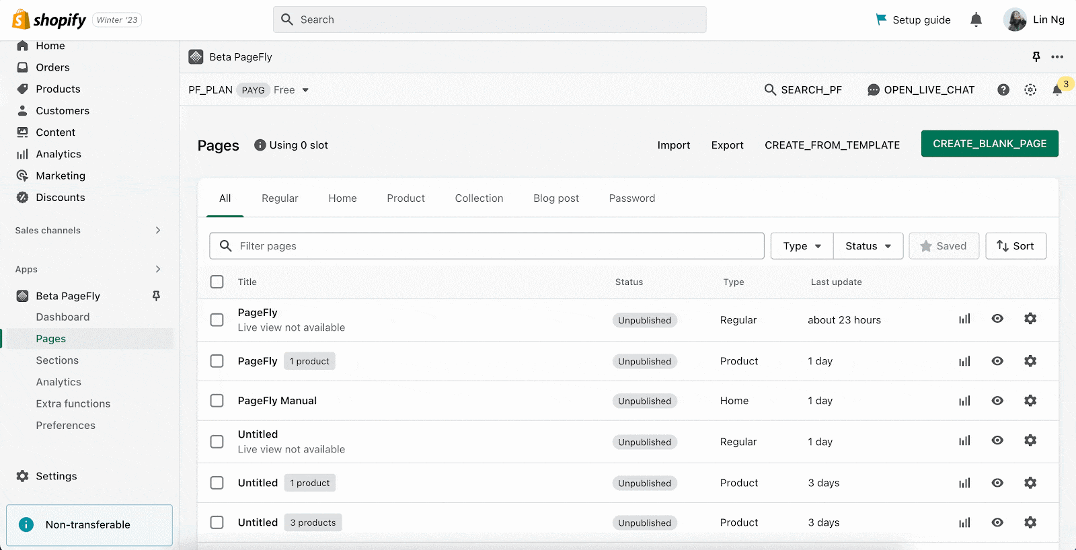Open Settings gear in sidebar

point(22,475)
